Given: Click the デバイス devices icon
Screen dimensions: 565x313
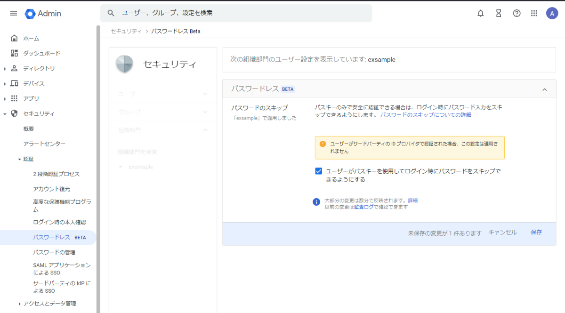Looking at the screenshot, I should tap(14, 83).
